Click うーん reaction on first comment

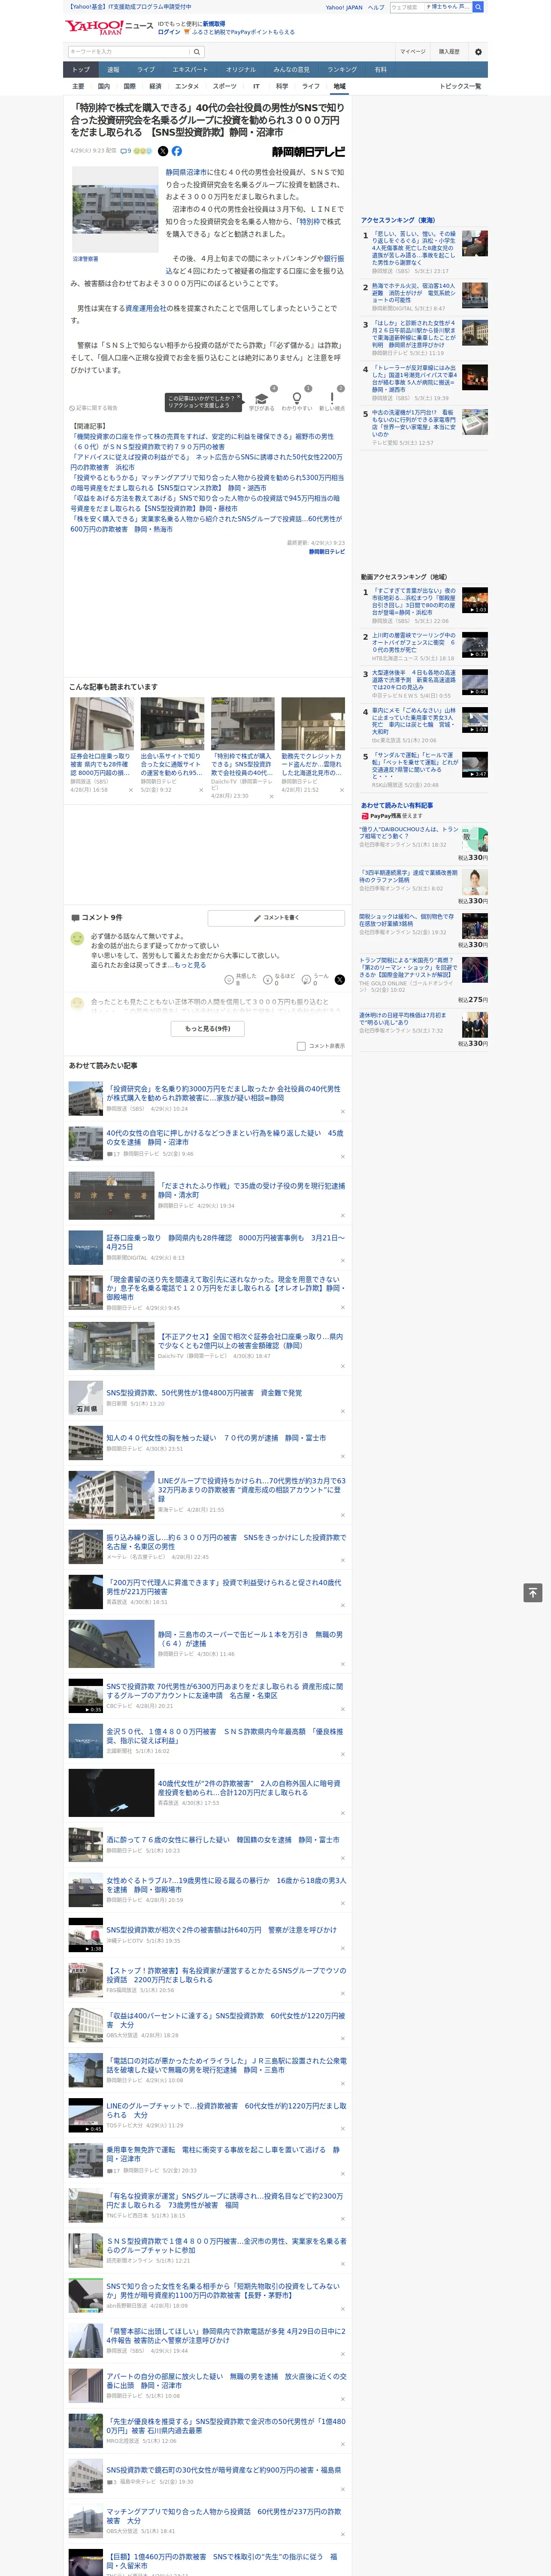tap(316, 980)
